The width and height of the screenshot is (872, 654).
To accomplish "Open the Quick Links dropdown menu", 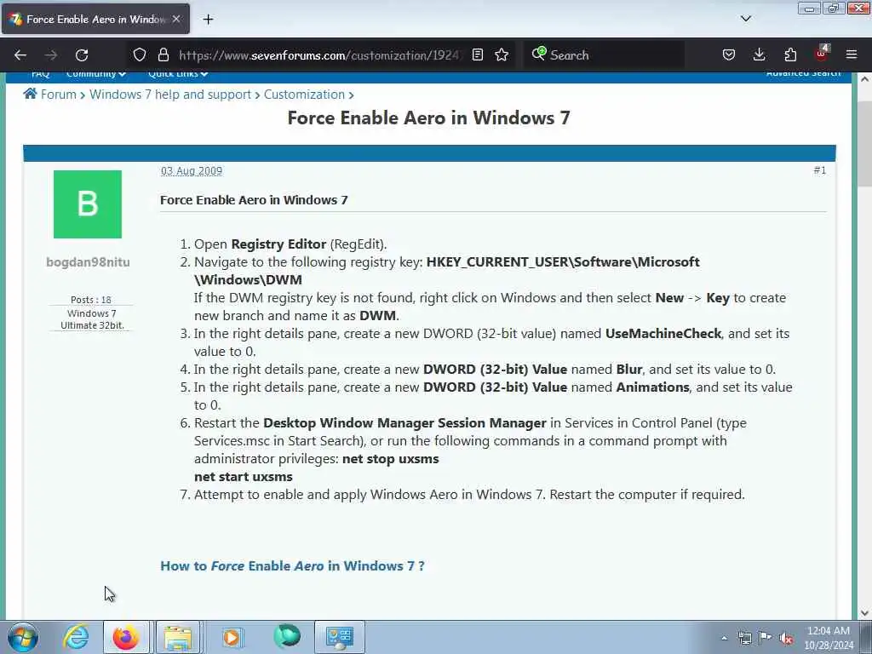I will (178, 73).
